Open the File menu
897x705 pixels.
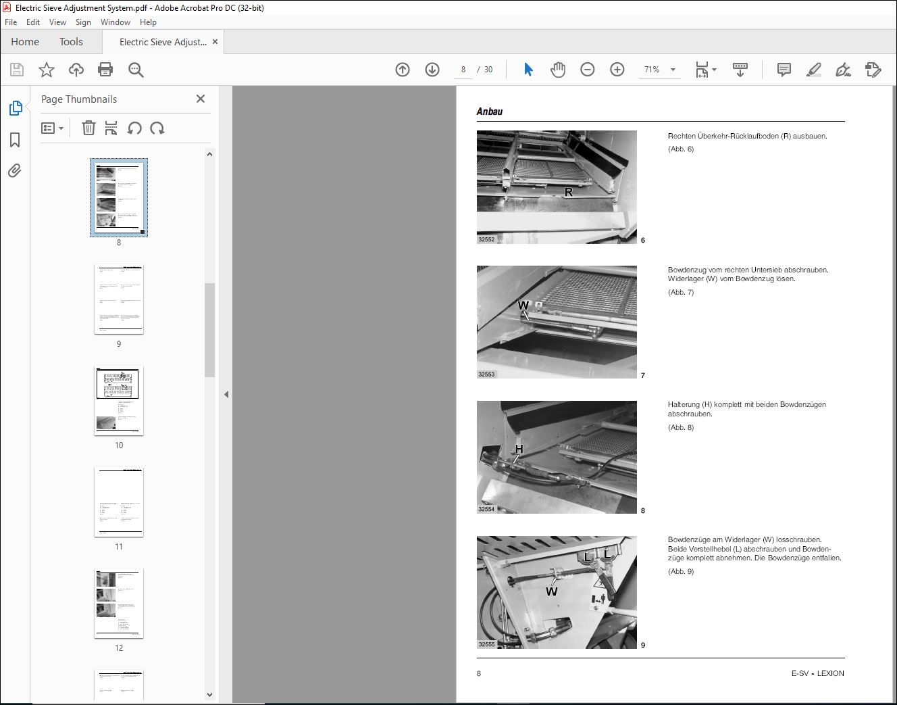click(x=11, y=22)
